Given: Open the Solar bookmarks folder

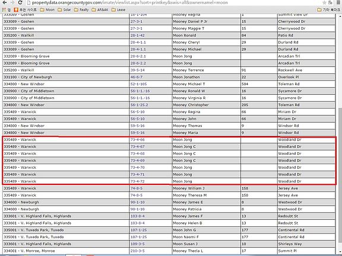Looking at the screenshot, I should pos(64,9).
